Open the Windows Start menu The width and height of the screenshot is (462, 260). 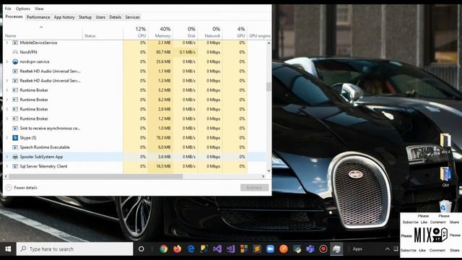pos(8,249)
